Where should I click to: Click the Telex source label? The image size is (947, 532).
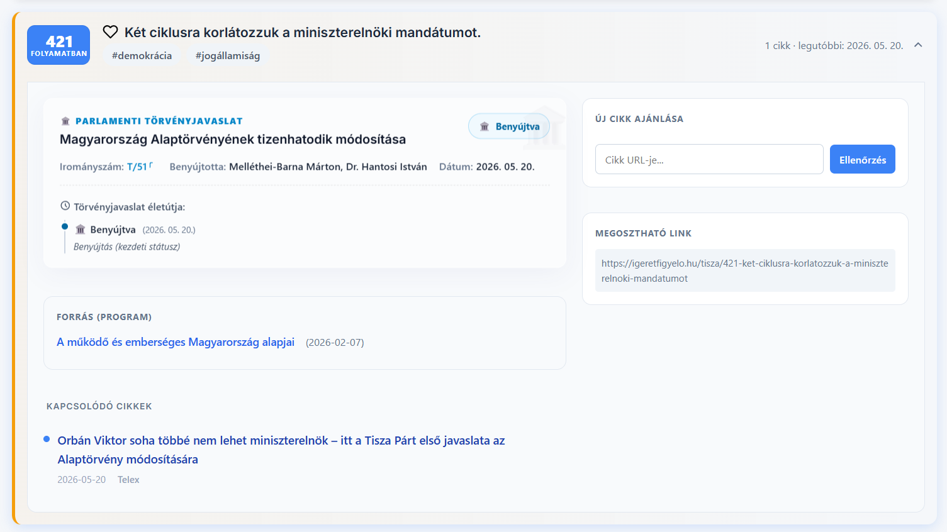point(128,480)
